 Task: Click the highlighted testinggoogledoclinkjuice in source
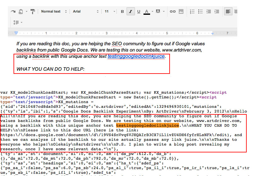(x=148, y=125)
